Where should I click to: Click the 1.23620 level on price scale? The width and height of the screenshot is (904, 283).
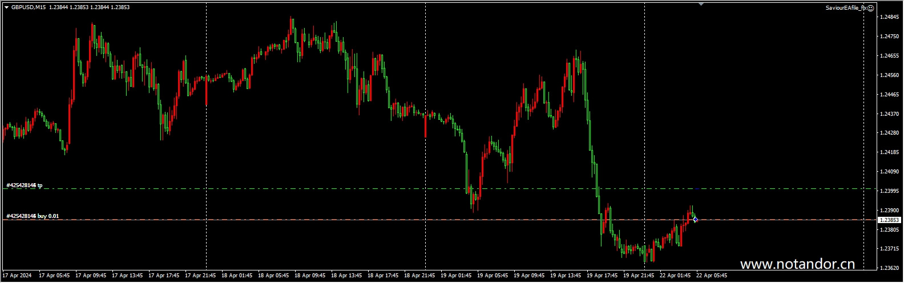tap(889, 268)
